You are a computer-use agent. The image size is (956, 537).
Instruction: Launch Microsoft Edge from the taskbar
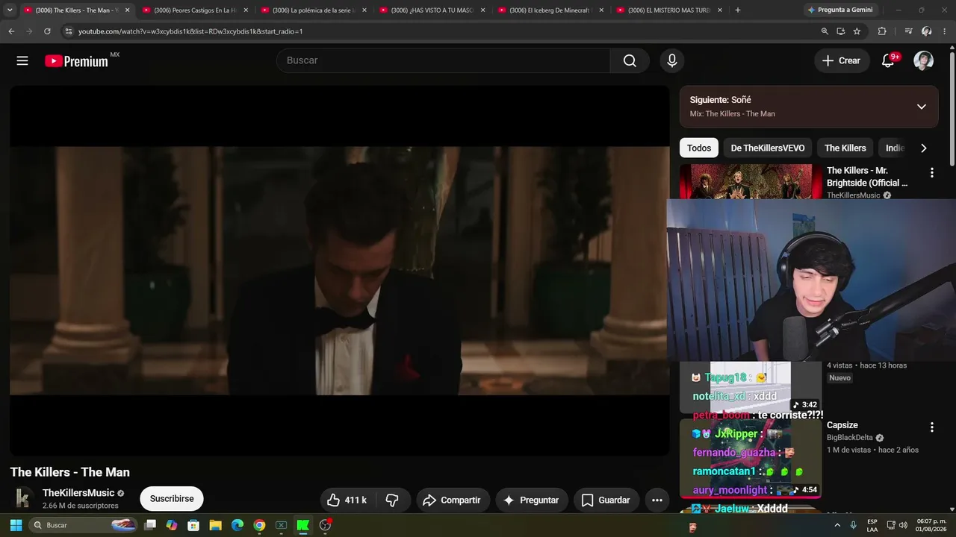coord(238,525)
